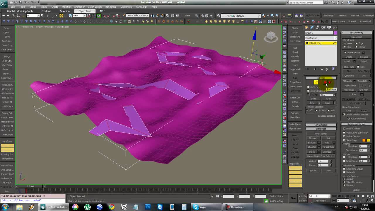Enable the Preserve UVs checkbox
The height and width of the screenshot is (211, 375).
pyautogui.click(x=345, y=52)
